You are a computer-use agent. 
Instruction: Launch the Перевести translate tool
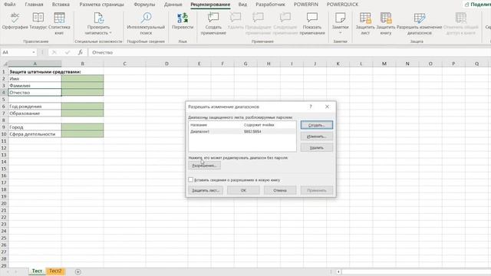[183, 21]
